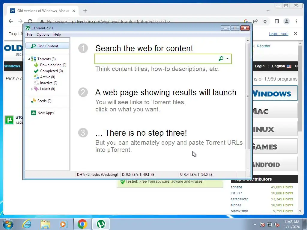Open the Help menu in µTorrent
The image size is (307, 230).
click(x=57, y=34)
